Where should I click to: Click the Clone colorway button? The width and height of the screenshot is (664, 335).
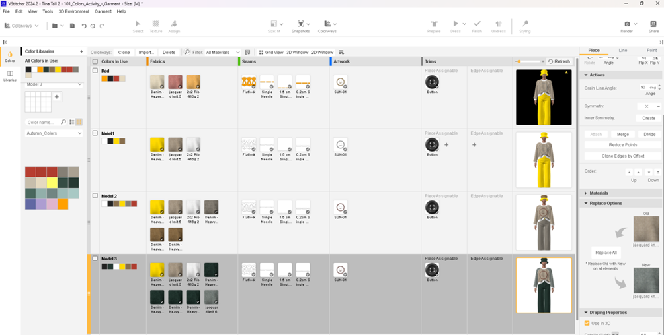pos(124,52)
